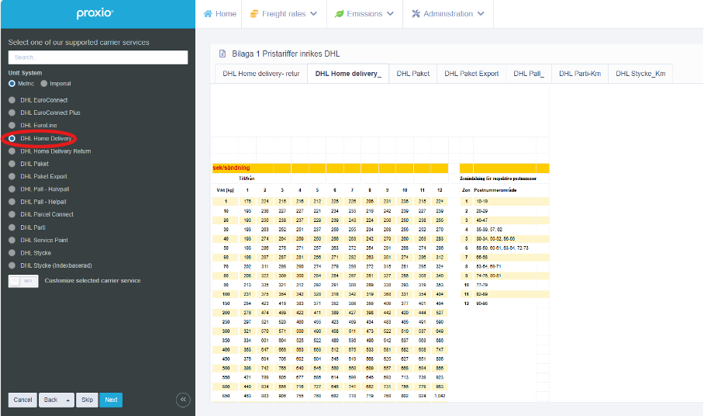Viewport: 704px width, 416px height.
Task: Select the Imperial unit system
Action: tap(43, 84)
